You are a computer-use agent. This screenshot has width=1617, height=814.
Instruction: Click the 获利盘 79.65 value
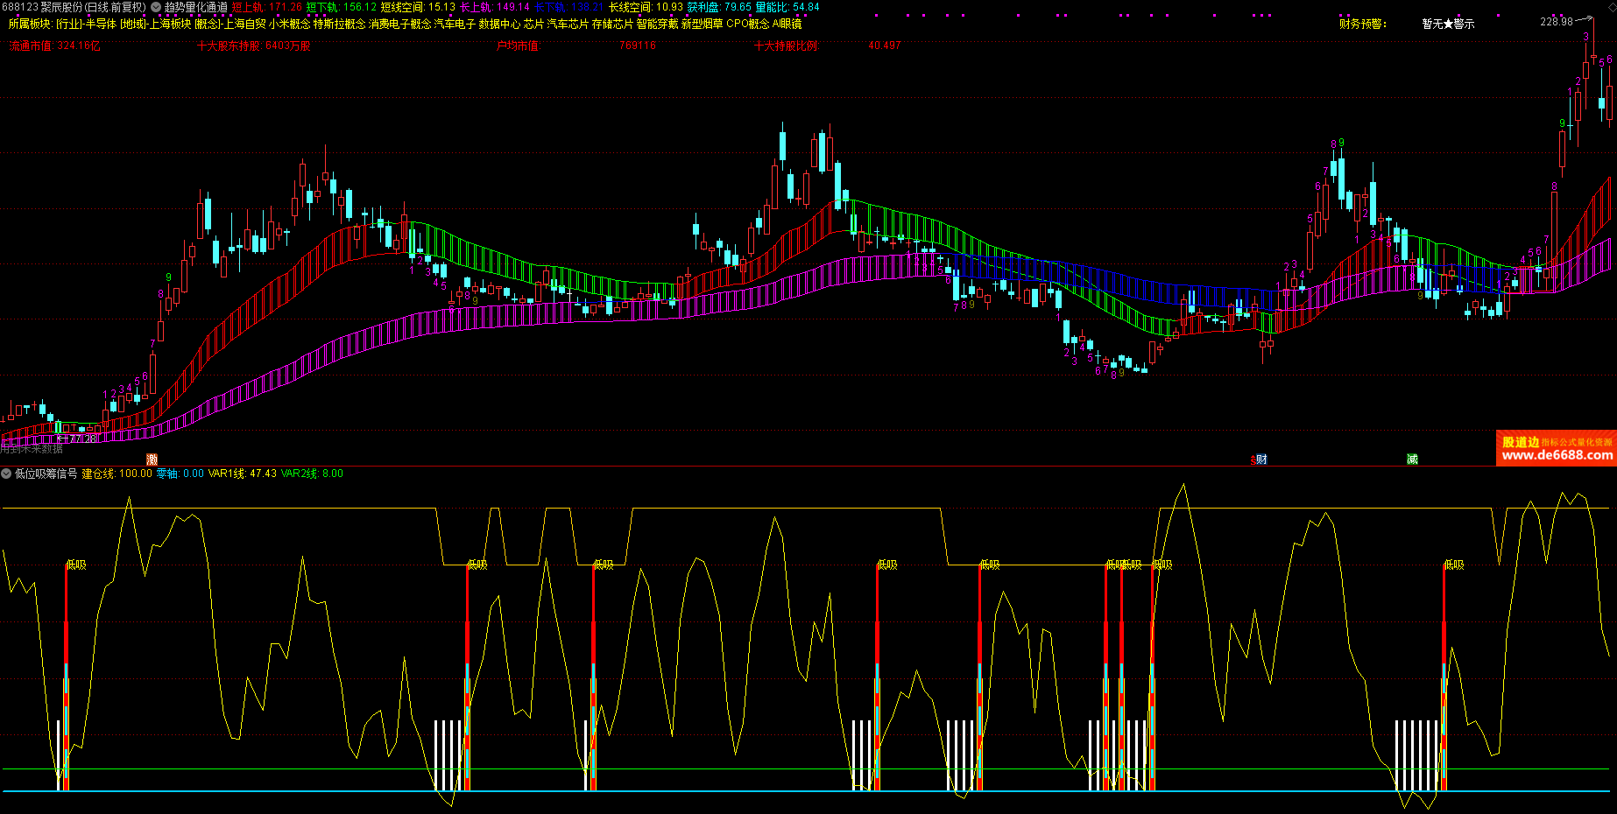(719, 7)
